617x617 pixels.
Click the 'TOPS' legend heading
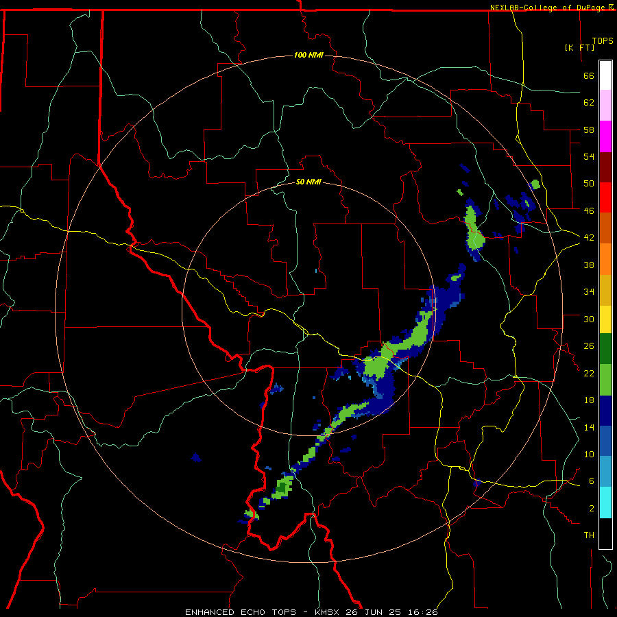click(x=603, y=41)
